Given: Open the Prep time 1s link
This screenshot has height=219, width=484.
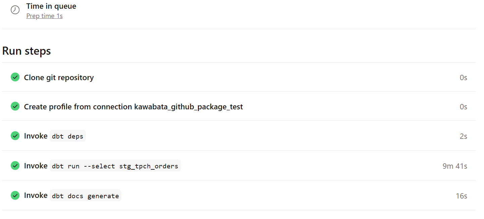Looking at the screenshot, I should pyautogui.click(x=44, y=16).
